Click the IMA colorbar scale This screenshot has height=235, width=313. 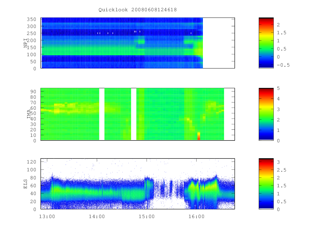266,114
